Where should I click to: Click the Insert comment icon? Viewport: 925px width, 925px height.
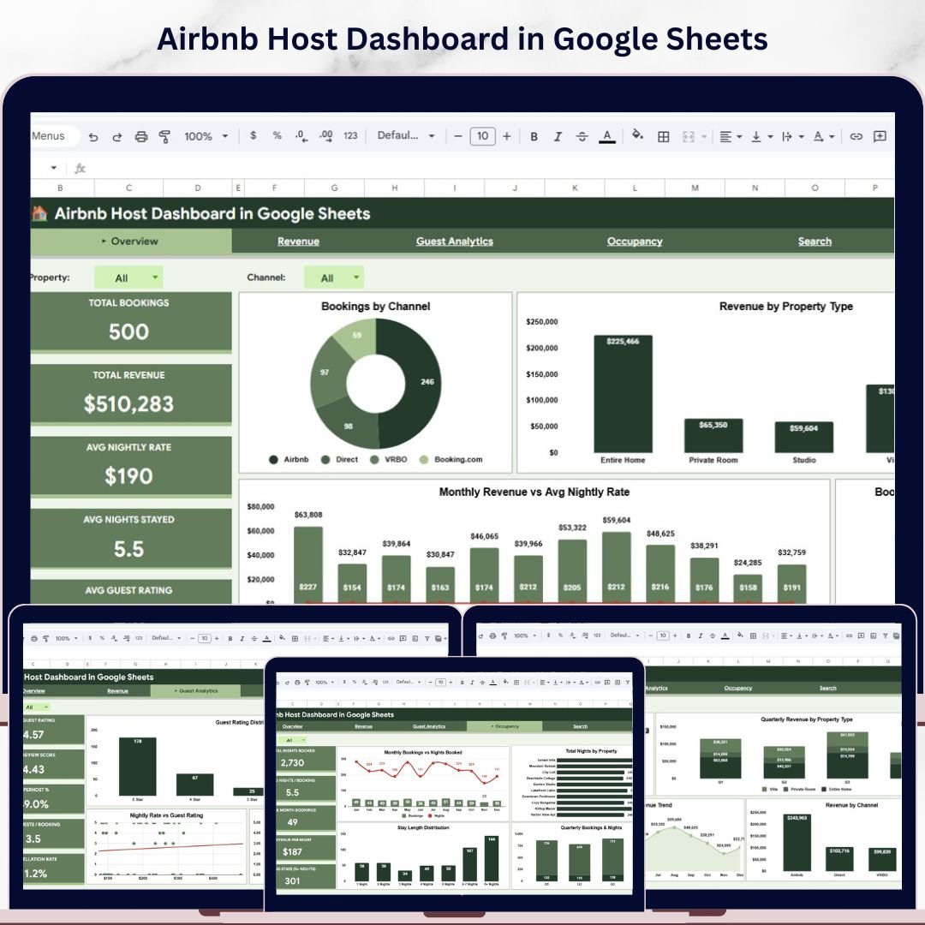point(880,136)
